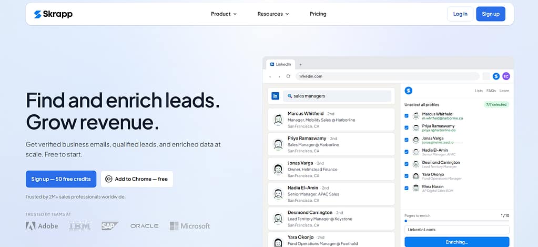538x247 pixels.
Task: Click the Skrapp logo in header
Action: pyautogui.click(x=53, y=14)
